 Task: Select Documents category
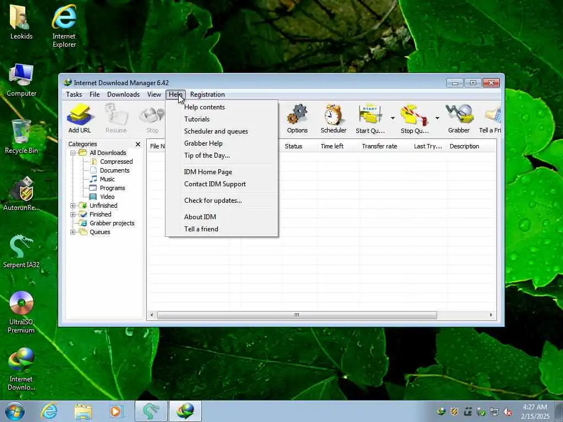[x=114, y=170]
